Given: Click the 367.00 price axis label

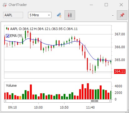Looking at the screenshot, I should tap(120, 34).
